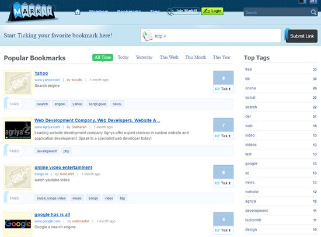Click the songs tag
321x237 pixels.
tap(93, 198)
